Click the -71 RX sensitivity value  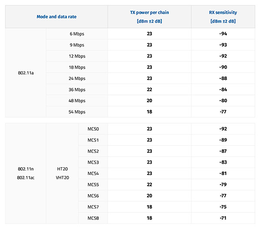223,218
